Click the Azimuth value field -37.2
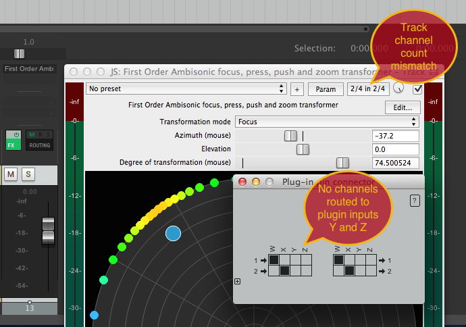The width and height of the screenshot is (466, 327). pos(396,136)
